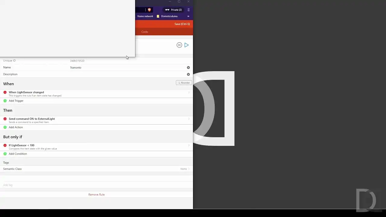Open the Brave browser hamburger menu
Viewport: 386px width, 217px height.
(x=188, y=10)
